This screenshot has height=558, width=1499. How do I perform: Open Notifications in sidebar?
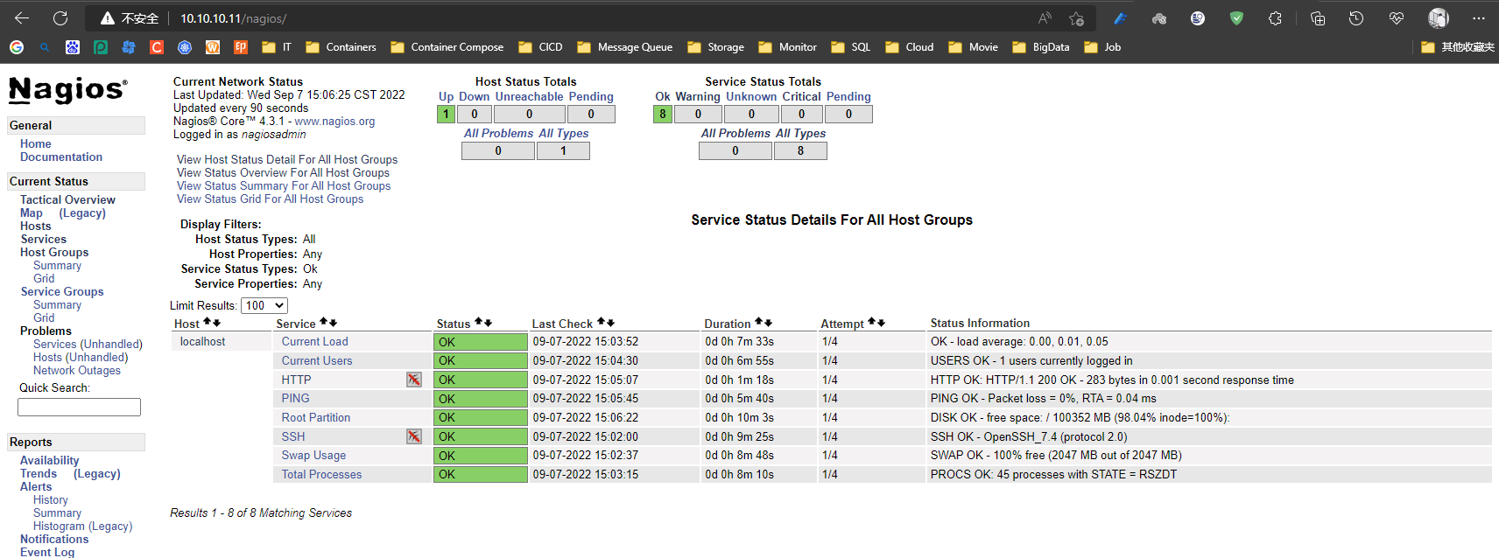click(x=54, y=539)
